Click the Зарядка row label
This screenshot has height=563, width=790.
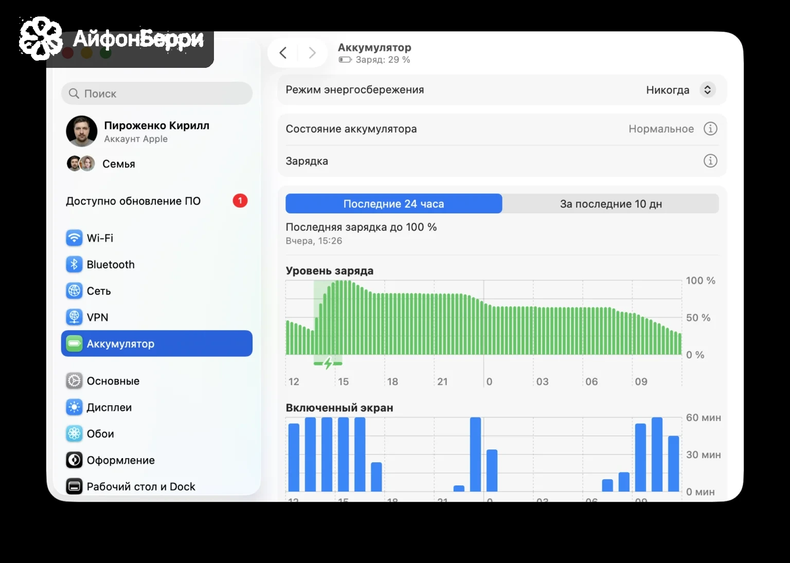(x=307, y=161)
